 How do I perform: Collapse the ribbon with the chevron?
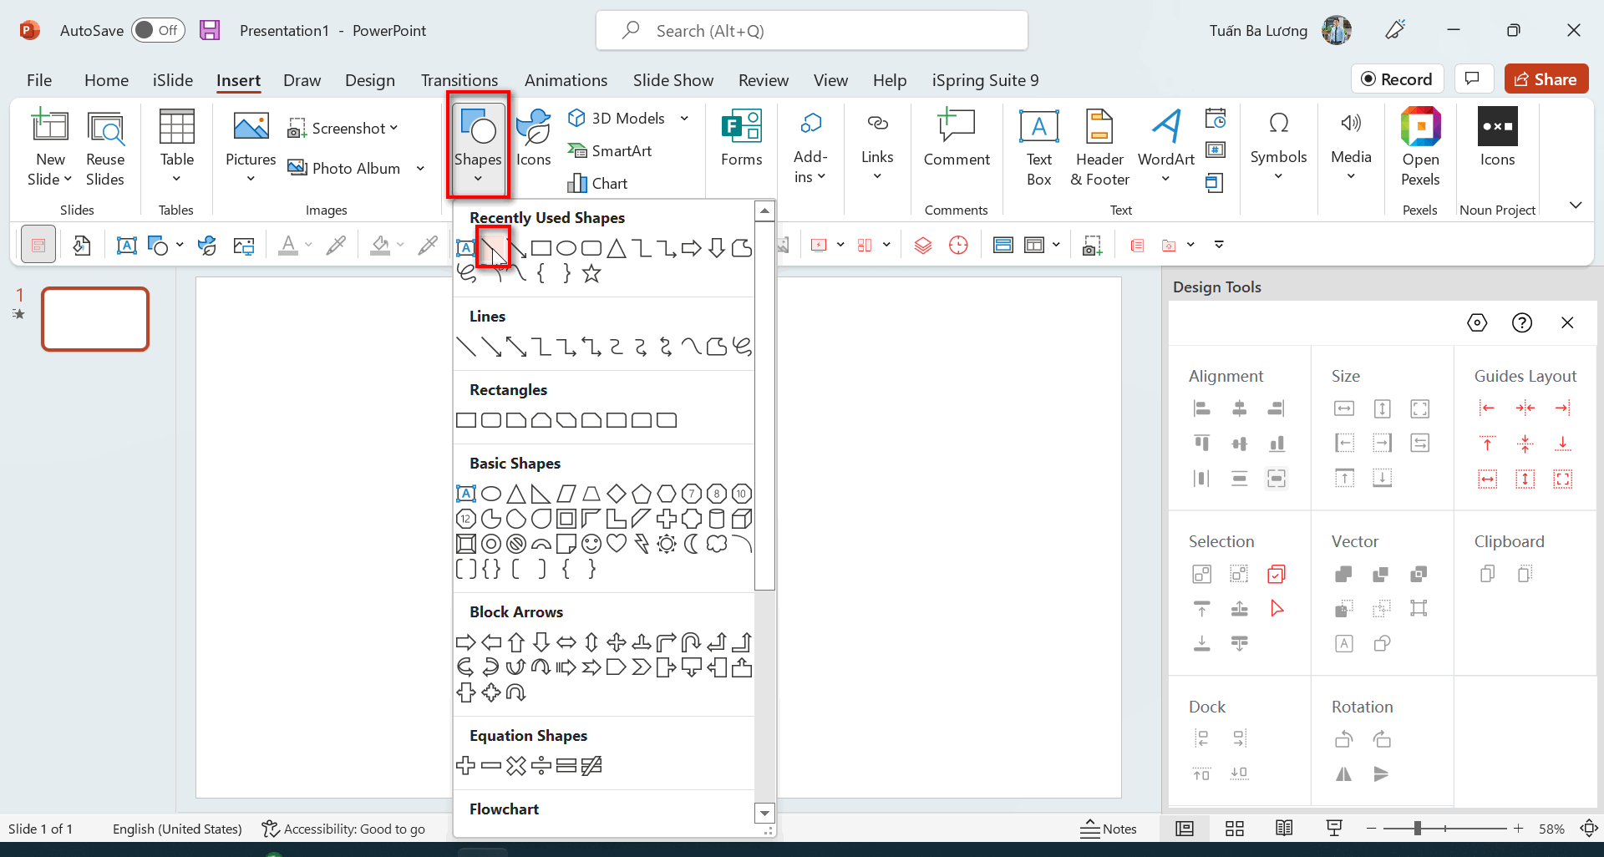point(1576,205)
